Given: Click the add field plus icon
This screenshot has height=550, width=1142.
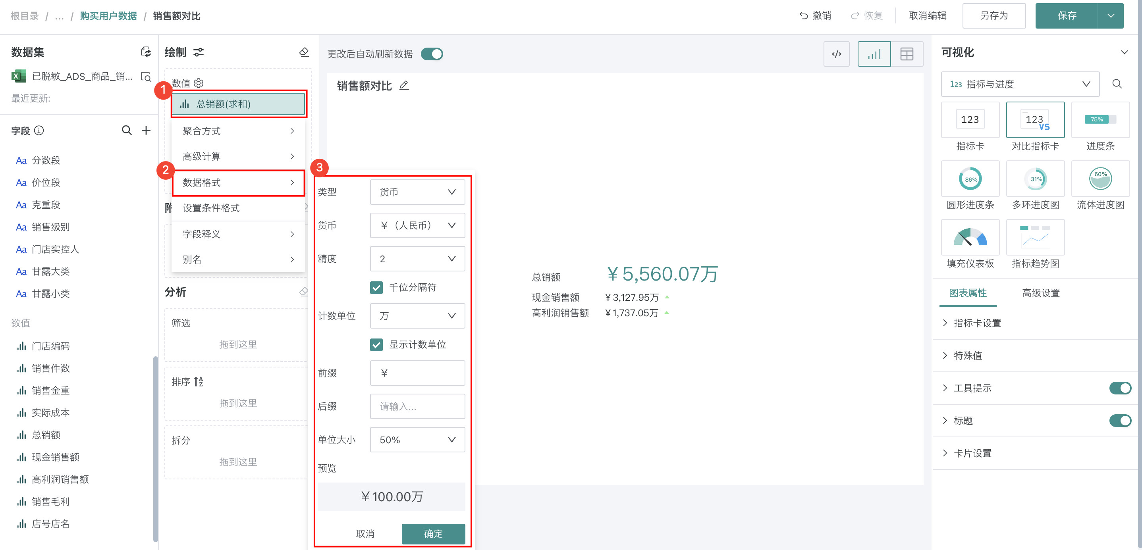Looking at the screenshot, I should (x=146, y=130).
